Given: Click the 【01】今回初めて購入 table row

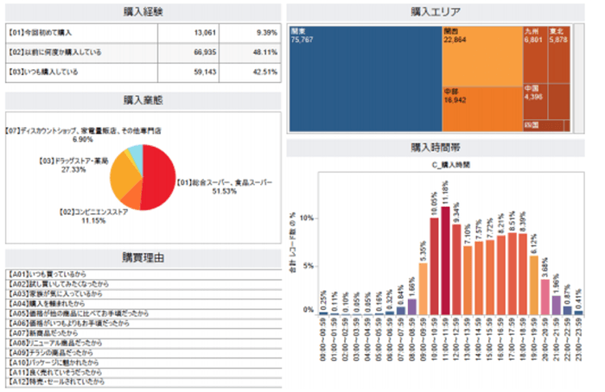Looking at the screenshot, I should 143,32.
